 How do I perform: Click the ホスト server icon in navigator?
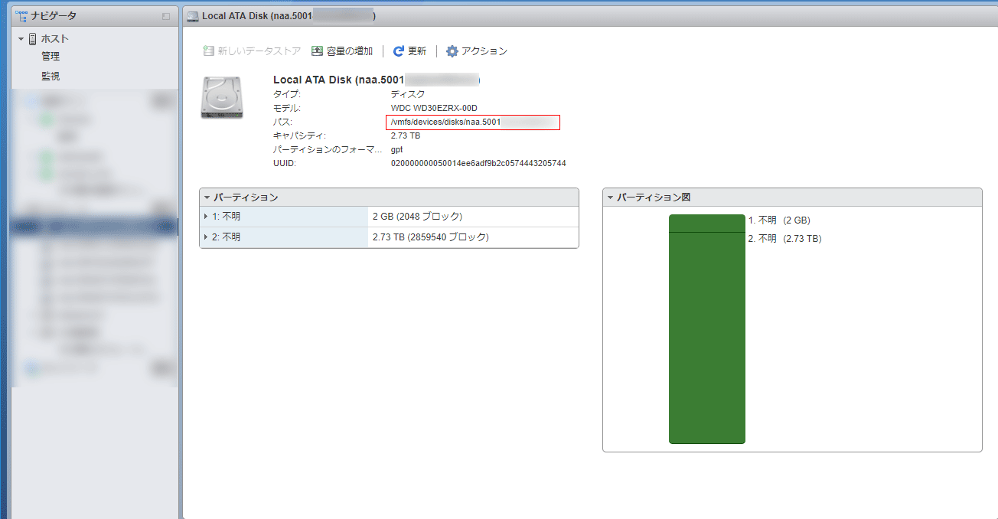coord(33,39)
